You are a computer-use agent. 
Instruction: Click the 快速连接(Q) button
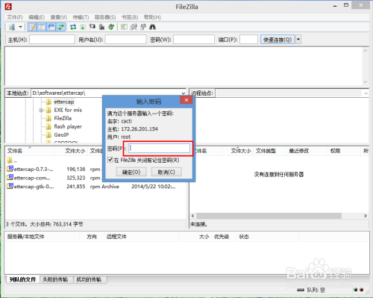click(278, 40)
